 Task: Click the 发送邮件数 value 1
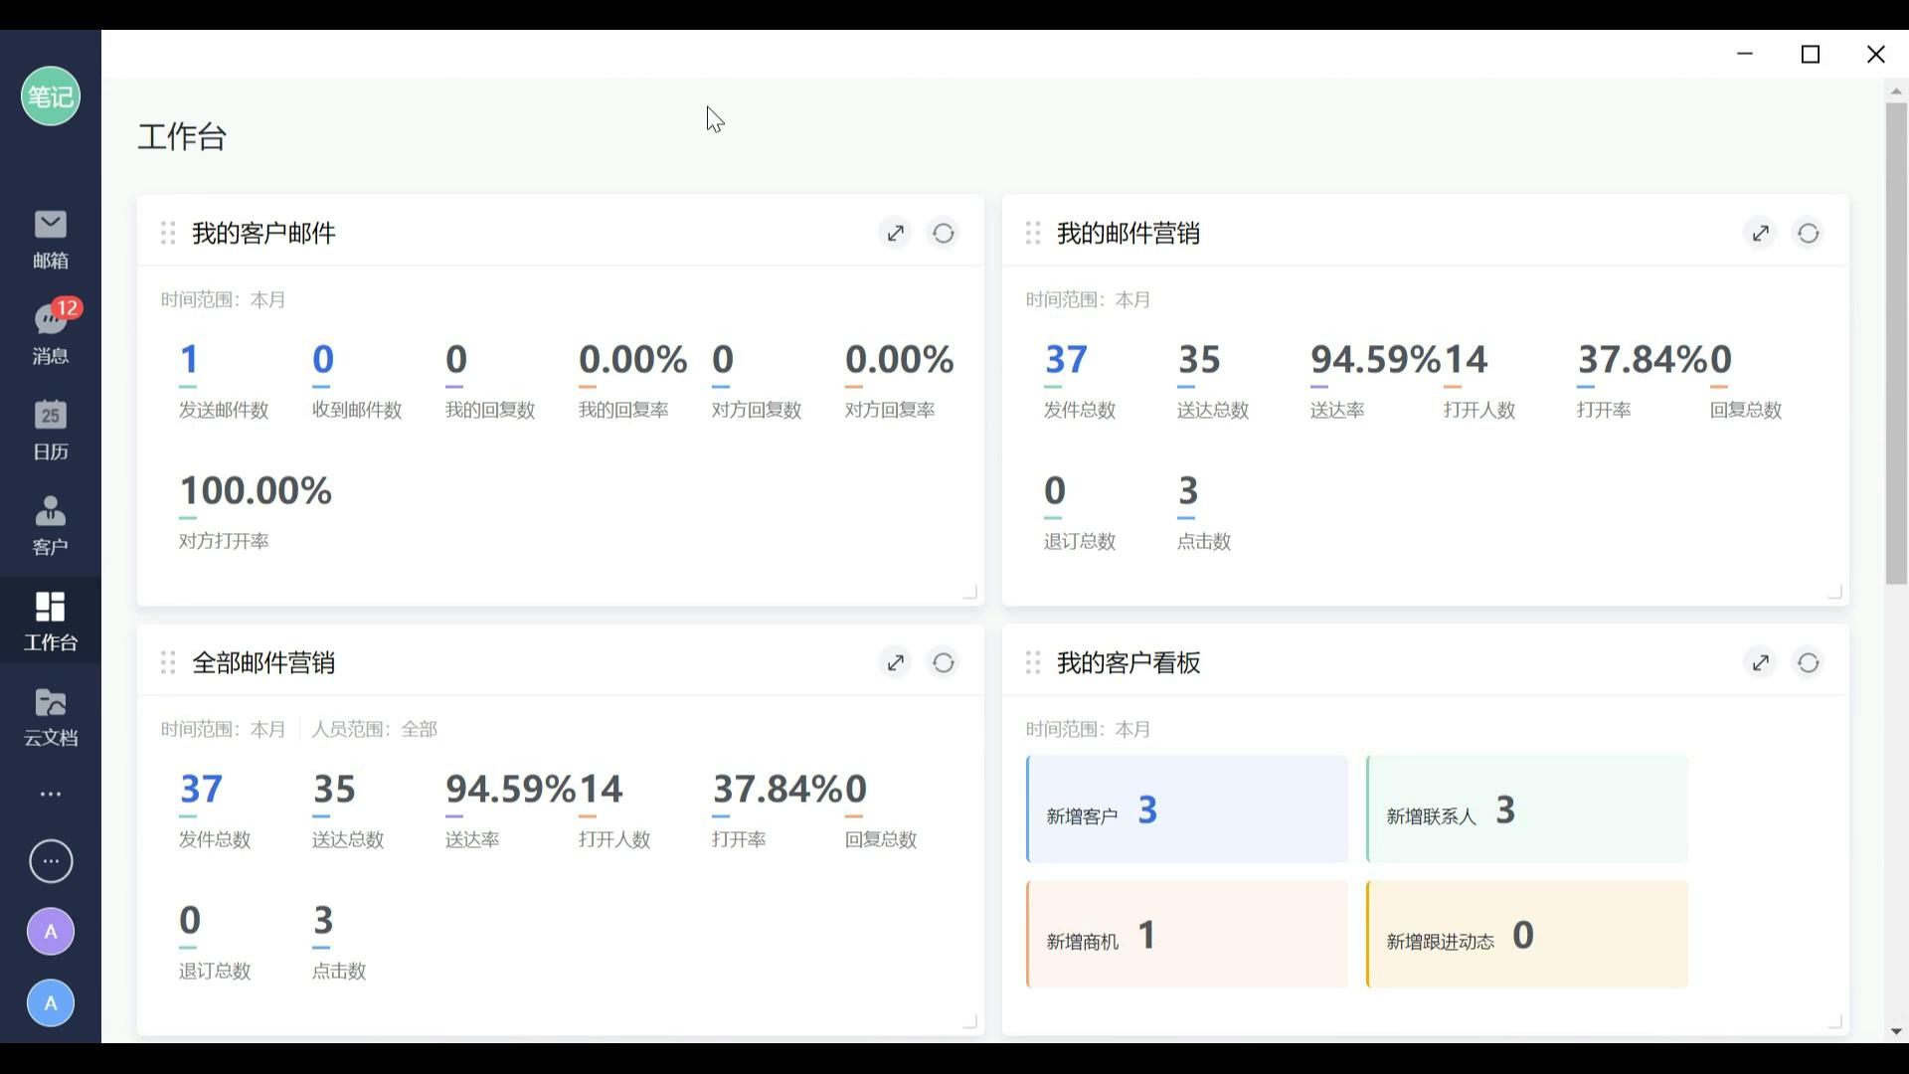(x=189, y=359)
